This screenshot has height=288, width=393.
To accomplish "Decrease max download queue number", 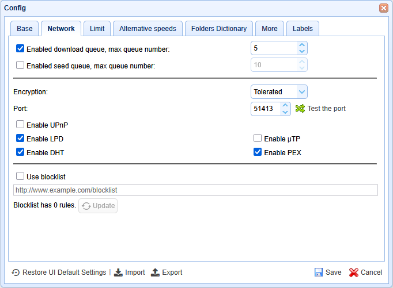I will (x=301, y=52).
